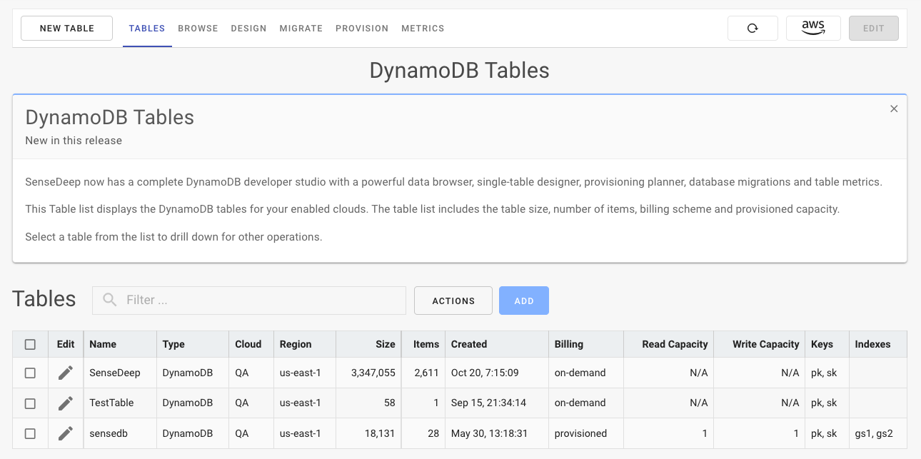Click the pencil edit icon for sensedb
921x459 pixels.
coord(66,433)
